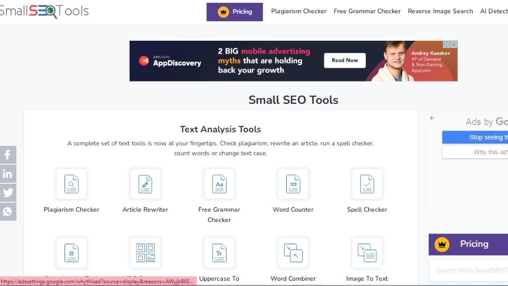508x286 pixels.
Task: Click the Article Rewriter label
Action: [x=146, y=210]
